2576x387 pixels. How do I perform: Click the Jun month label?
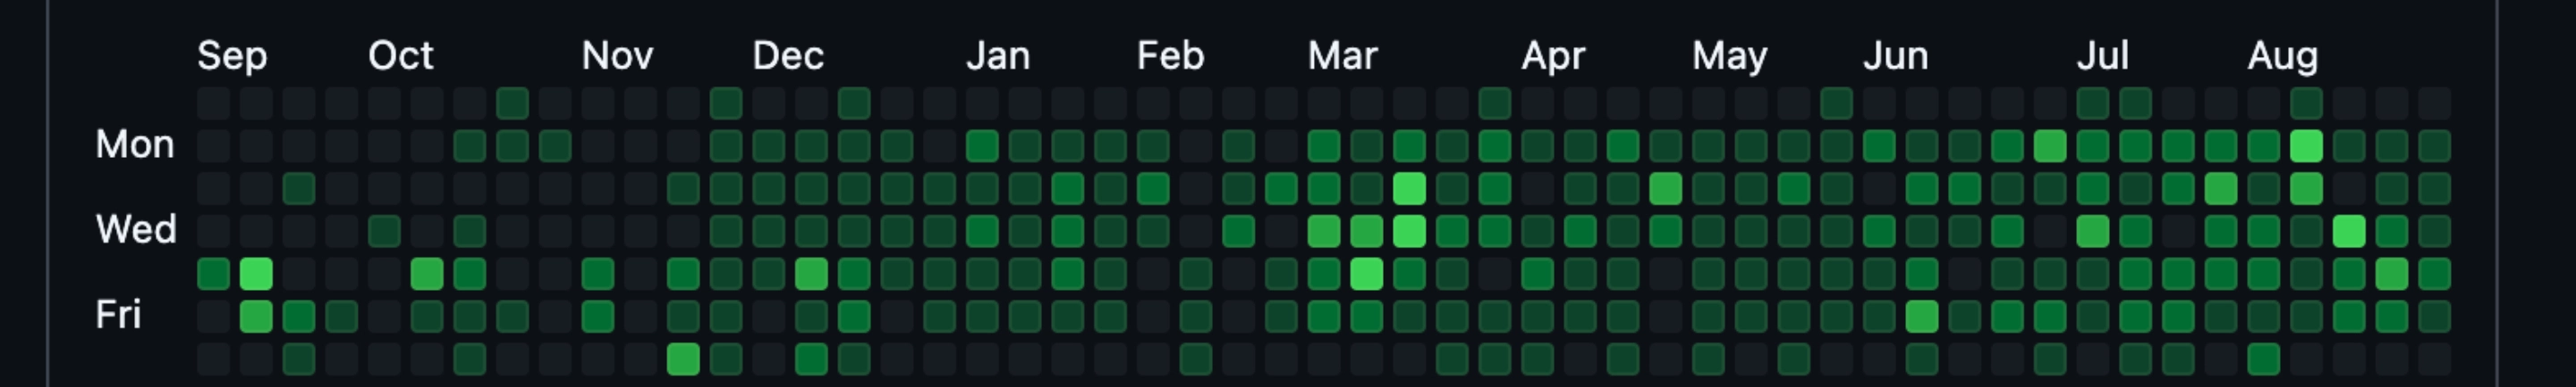(x=1895, y=56)
